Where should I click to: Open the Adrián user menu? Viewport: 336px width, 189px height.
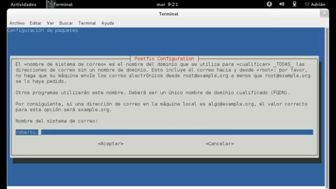(315, 4)
